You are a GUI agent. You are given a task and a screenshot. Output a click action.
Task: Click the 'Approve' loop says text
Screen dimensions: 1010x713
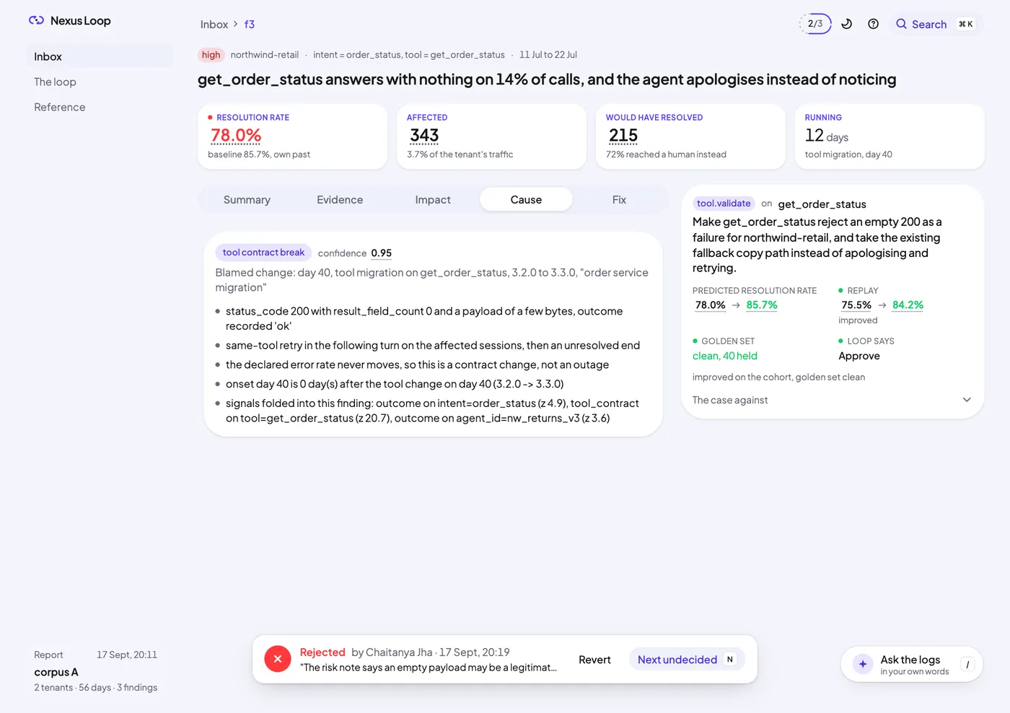point(859,356)
